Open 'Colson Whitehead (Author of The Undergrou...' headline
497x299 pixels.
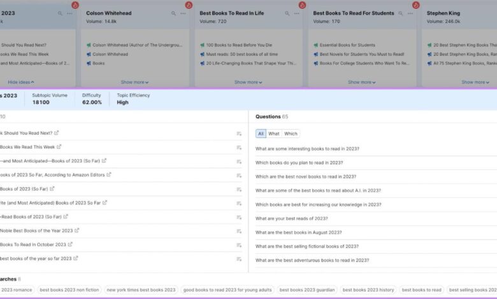pyautogui.click(x=138, y=45)
